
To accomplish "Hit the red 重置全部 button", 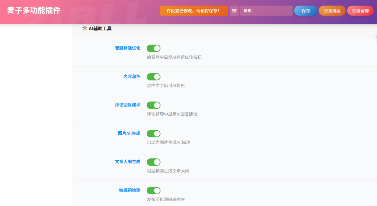I will [x=360, y=11].
